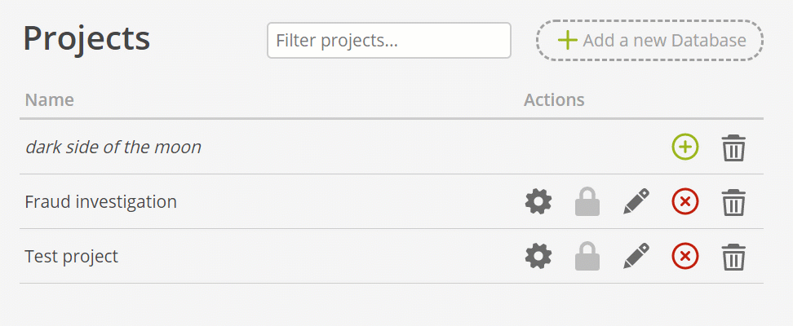Viewport: 793px width, 326px height.
Task: Open the Test project name
Action: 71,256
